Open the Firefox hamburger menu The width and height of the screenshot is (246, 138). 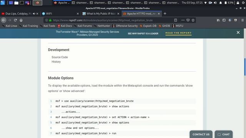(x=243, y=20)
